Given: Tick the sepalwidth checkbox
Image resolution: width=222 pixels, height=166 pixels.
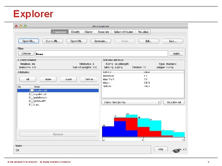Looking at the screenshot, I should tap(32, 94).
